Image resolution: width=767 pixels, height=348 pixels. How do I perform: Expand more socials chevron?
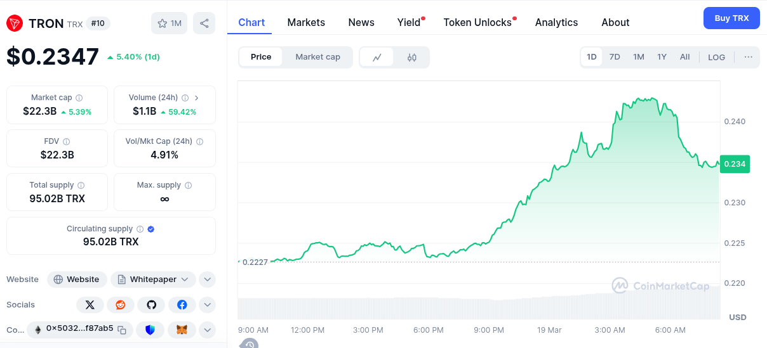click(x=207, y=305)
